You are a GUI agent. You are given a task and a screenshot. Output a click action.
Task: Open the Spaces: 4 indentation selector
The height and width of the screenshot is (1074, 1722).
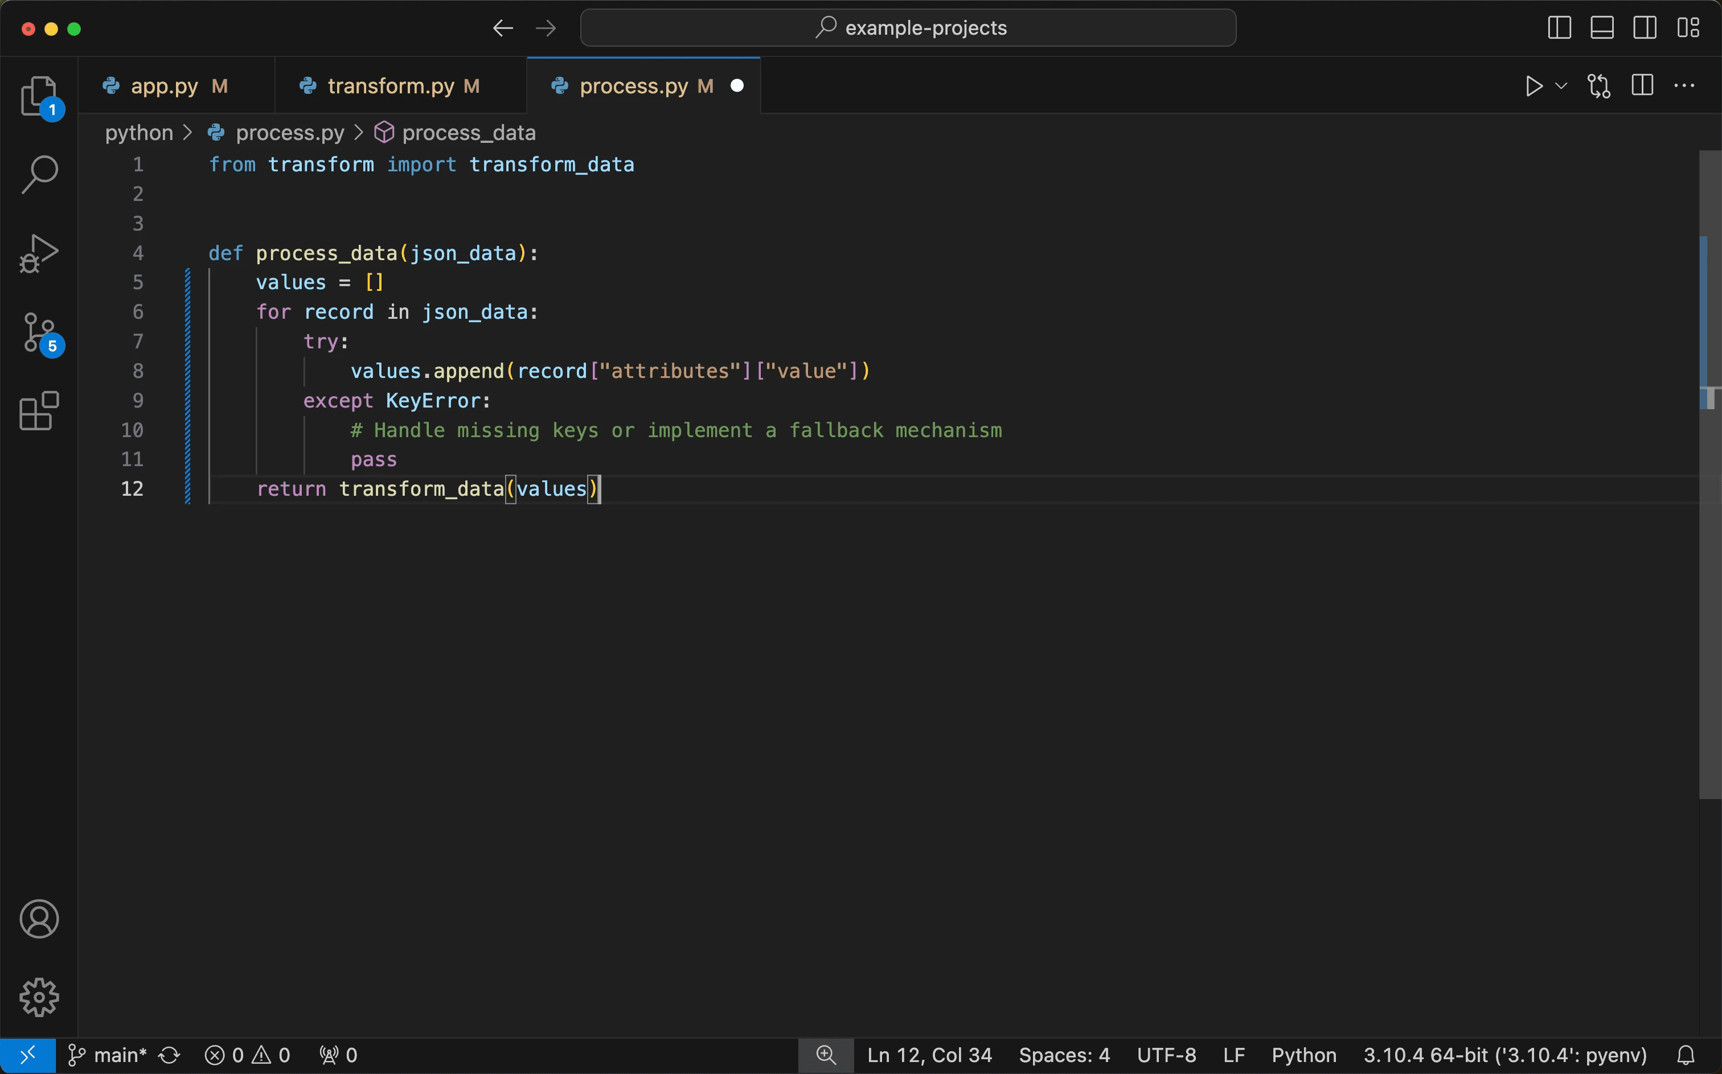coord(1064,1055)
